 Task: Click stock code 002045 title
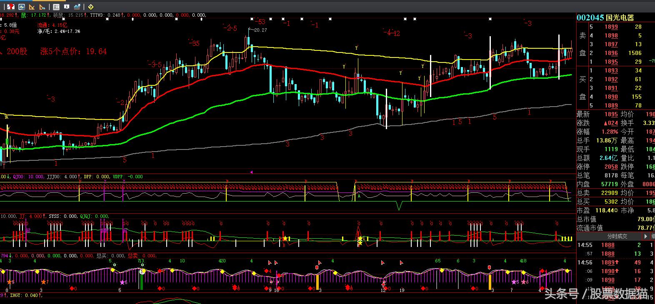(590, 17)
